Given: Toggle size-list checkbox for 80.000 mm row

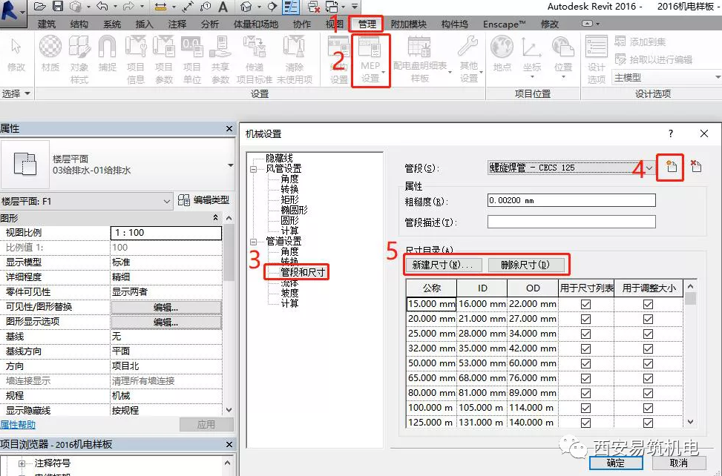Looking at the screenshot, I should (585, 393).
